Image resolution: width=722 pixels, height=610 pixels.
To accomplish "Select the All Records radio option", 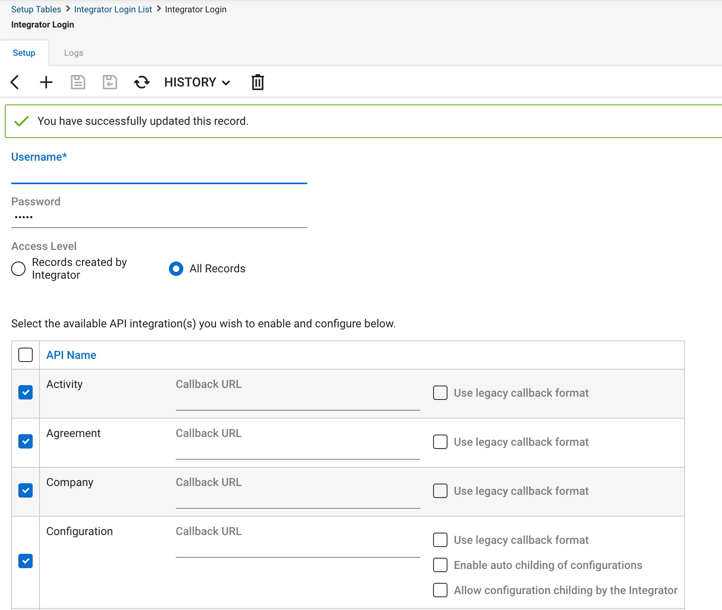I will pos(176,269).
